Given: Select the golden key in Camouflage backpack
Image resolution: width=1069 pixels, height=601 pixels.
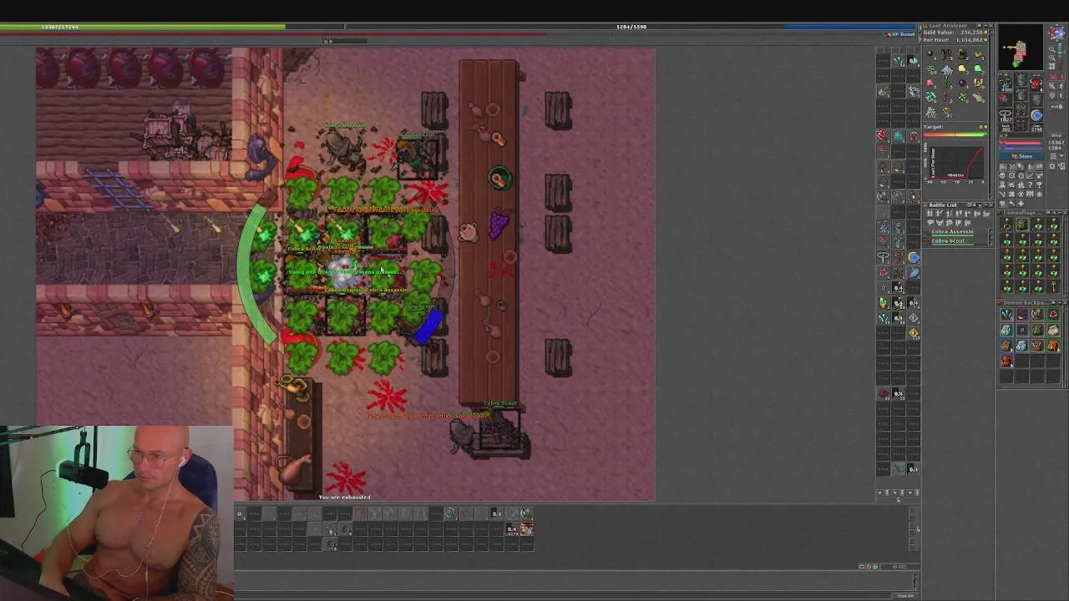Looking at the screenshot, I should (1053, 286).
